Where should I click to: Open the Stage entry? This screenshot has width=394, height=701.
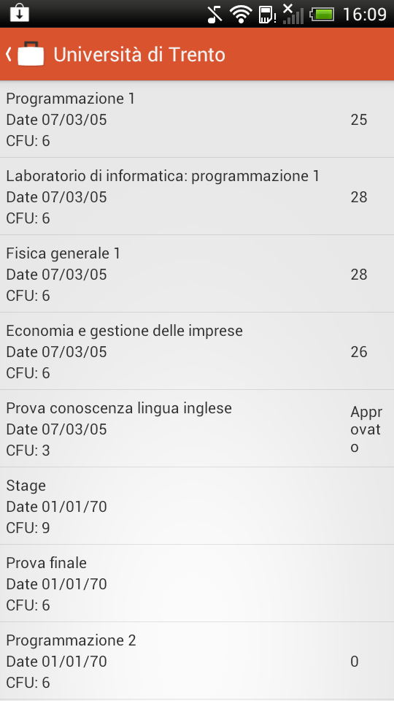[x=197, y=506]
